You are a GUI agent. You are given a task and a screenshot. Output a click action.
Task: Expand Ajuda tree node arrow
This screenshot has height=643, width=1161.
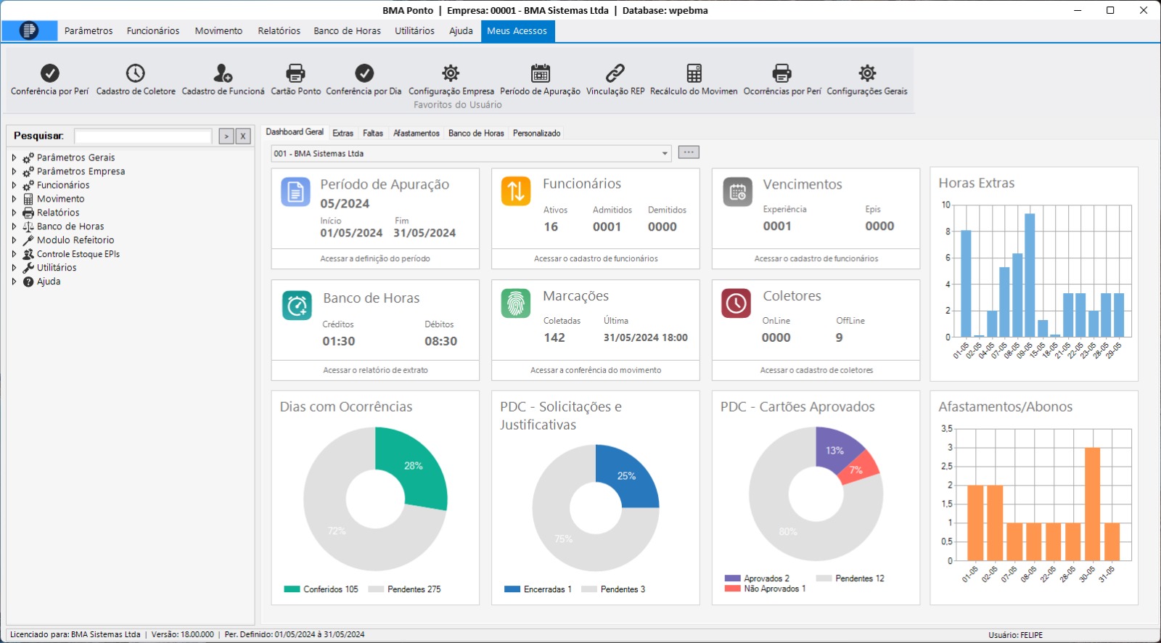click(x=14, y=282)
